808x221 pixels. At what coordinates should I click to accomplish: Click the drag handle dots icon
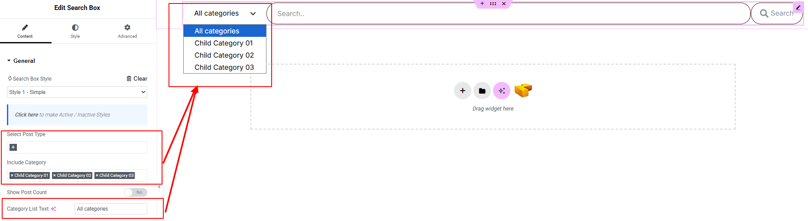(x=493, y=3)
